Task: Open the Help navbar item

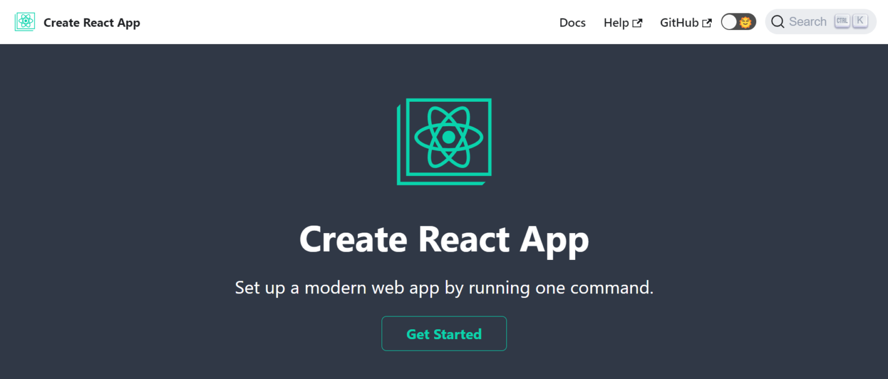Action: click(x=616, y=23)
